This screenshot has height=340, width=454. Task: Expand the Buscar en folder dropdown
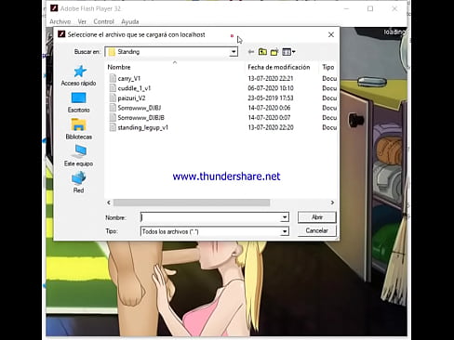(234, 52)
